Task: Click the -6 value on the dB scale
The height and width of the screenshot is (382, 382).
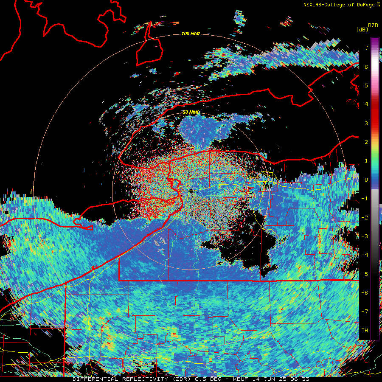Action: [x=365, y=293]
